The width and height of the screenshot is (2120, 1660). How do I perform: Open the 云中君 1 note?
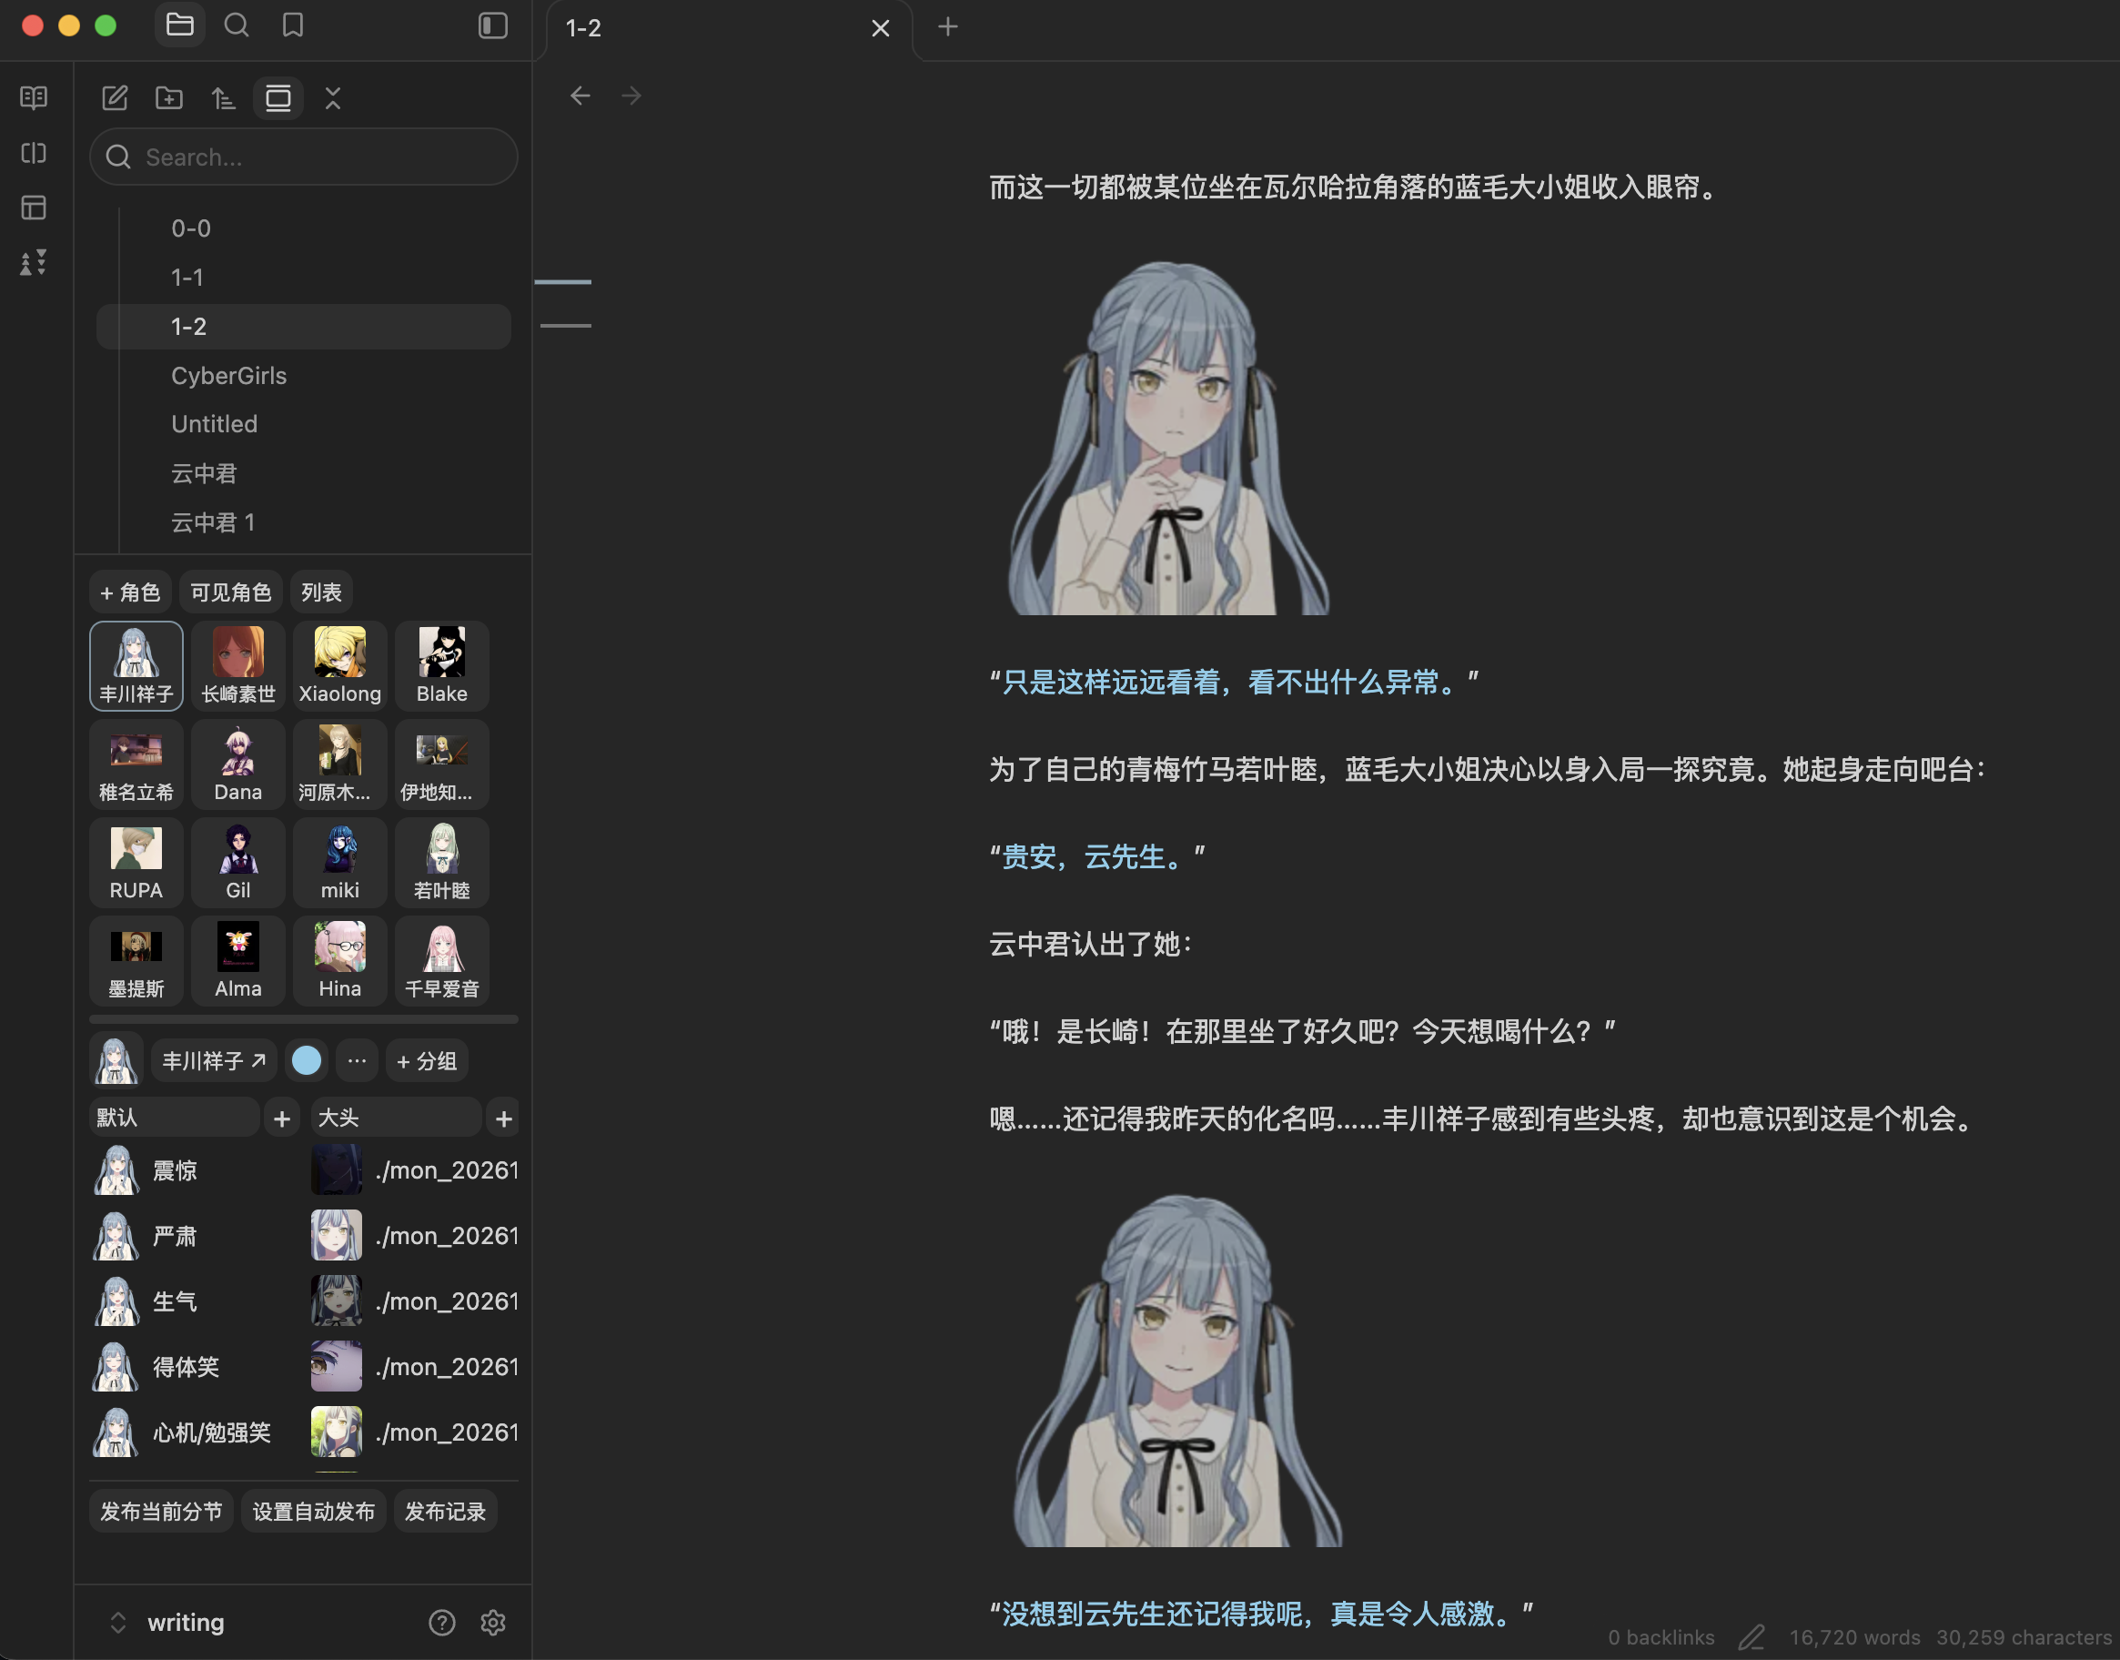coord(303,521)
